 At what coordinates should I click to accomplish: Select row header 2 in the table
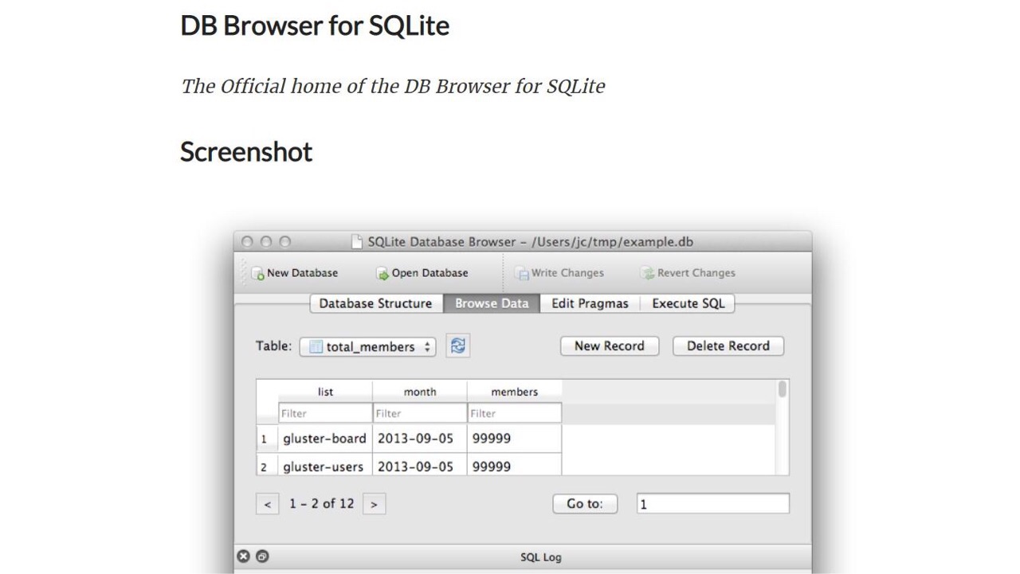(267, 466)
